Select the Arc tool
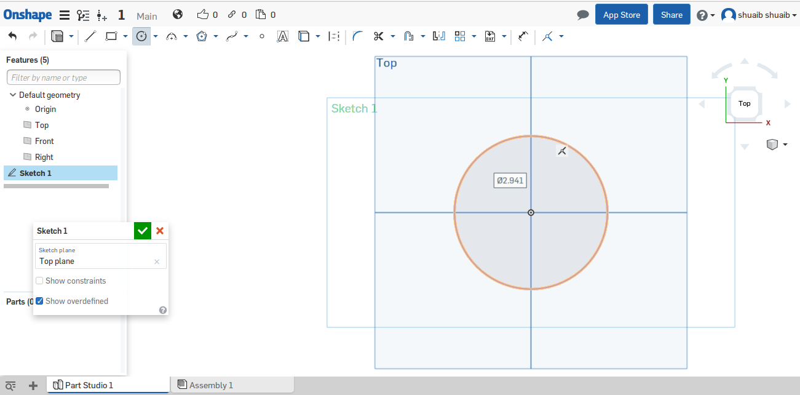This screenshot has height=395, width=800. click(172, 36)
